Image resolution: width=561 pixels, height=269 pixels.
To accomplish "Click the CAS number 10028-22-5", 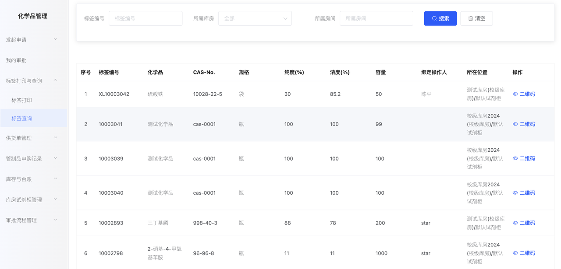I will pyautogui.click(x=208, y=94).
